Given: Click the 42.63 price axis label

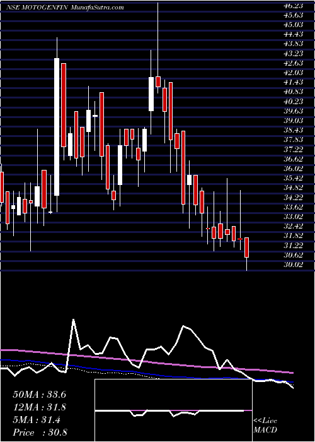Looking at the screenshot, I should [293, 63].
